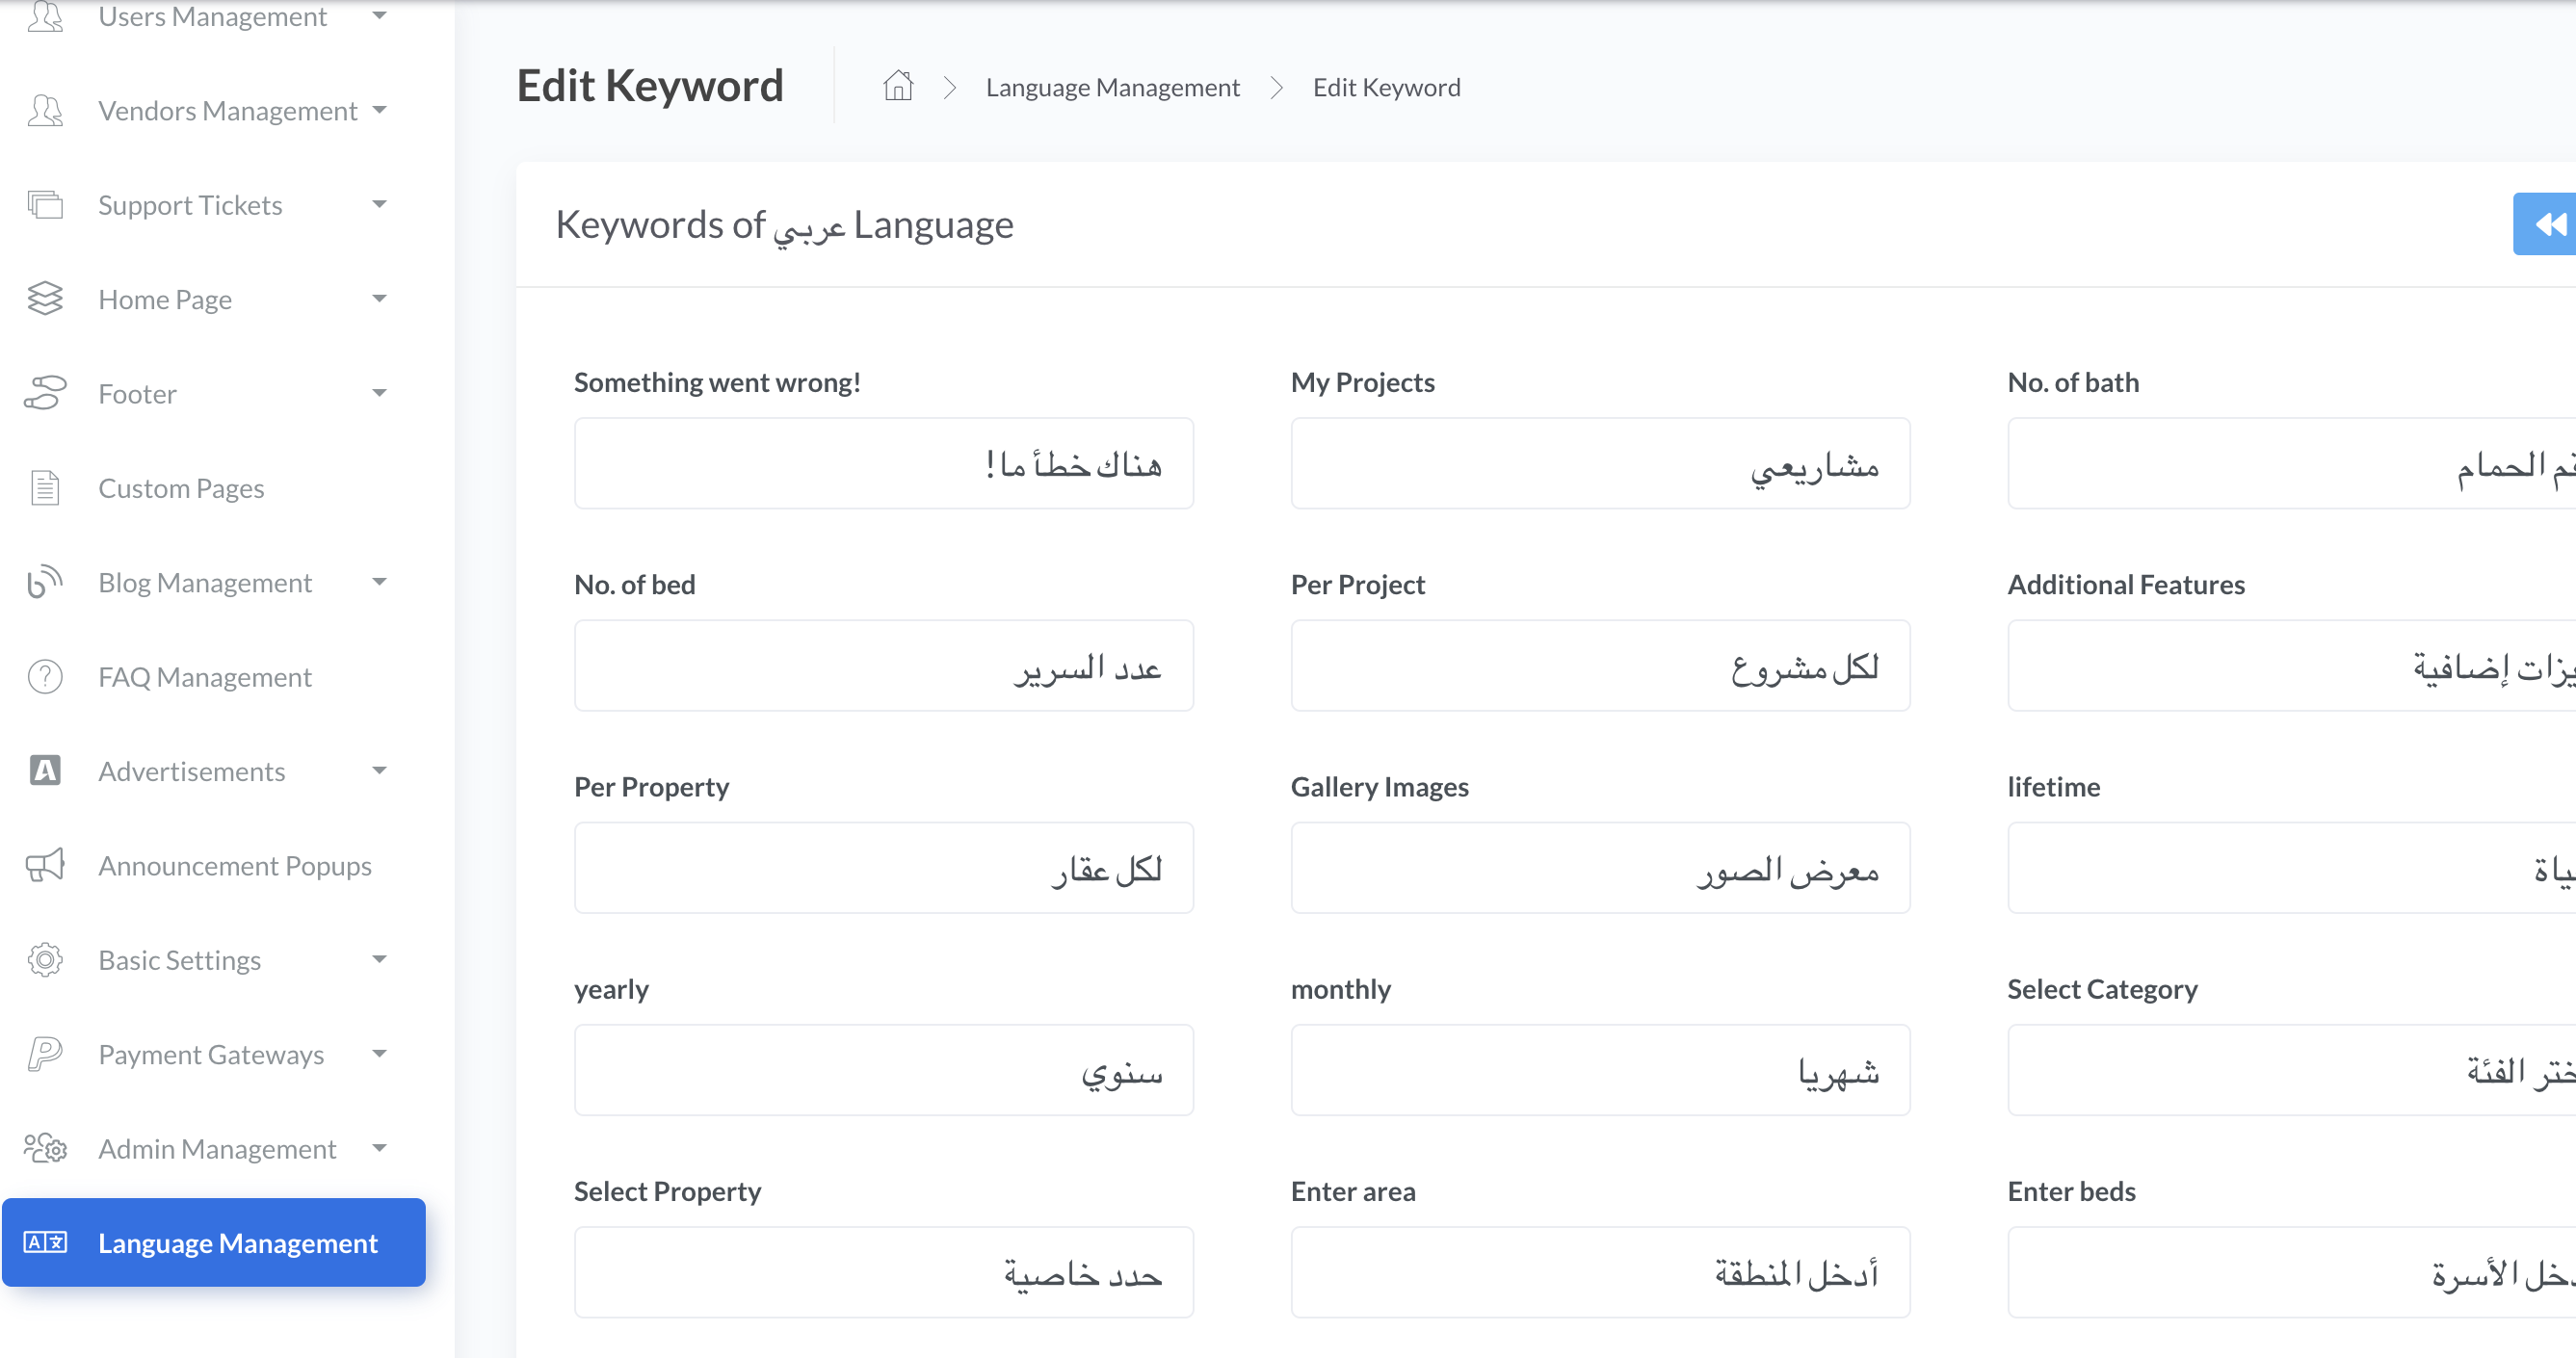The width and height of the screenshot is (2576, 1358).
Task: Click the FAQ Management question mark icon
Action: point(45,677)
